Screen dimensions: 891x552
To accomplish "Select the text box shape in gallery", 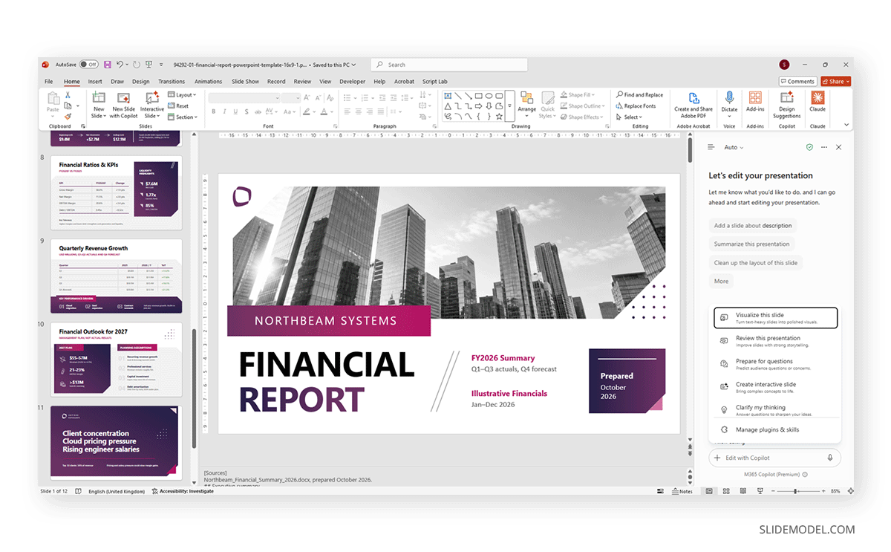I will pyautogui.click(x=447, y=95).
